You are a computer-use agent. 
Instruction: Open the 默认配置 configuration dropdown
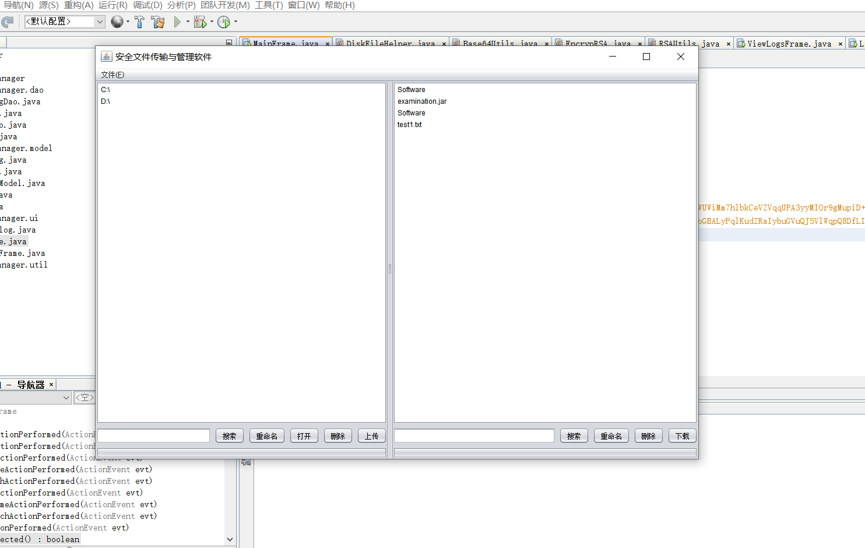click(65, 22)
